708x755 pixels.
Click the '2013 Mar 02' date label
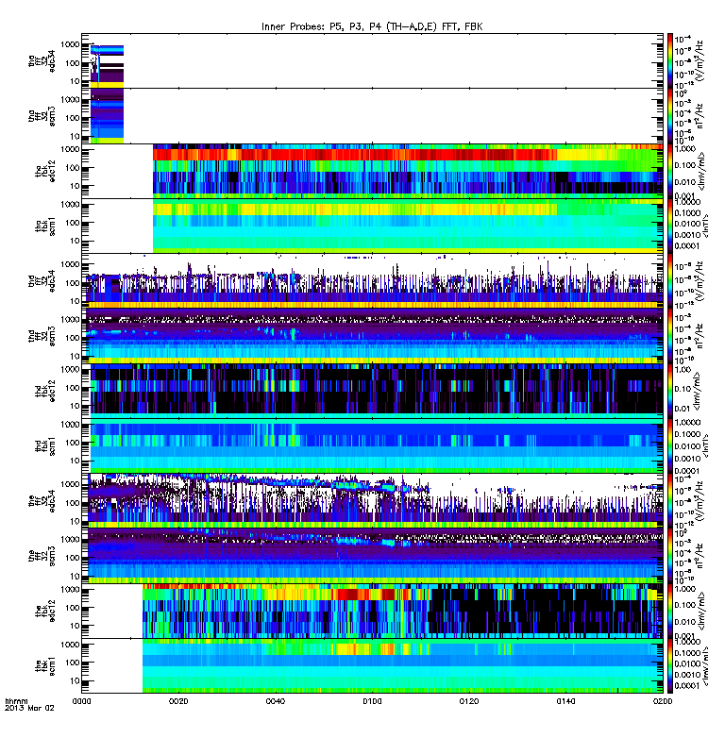point(29,708)
